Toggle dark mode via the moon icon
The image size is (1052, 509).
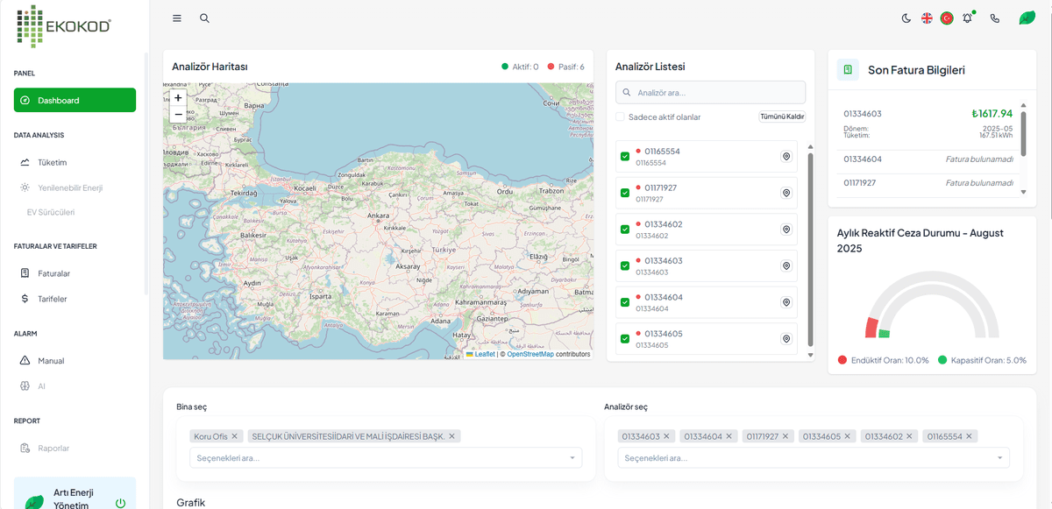(906, 18)
